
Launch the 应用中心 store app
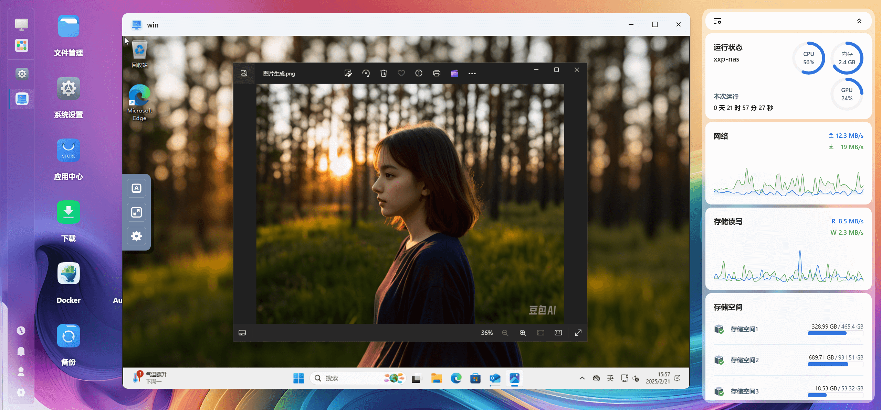click(68, 151)
